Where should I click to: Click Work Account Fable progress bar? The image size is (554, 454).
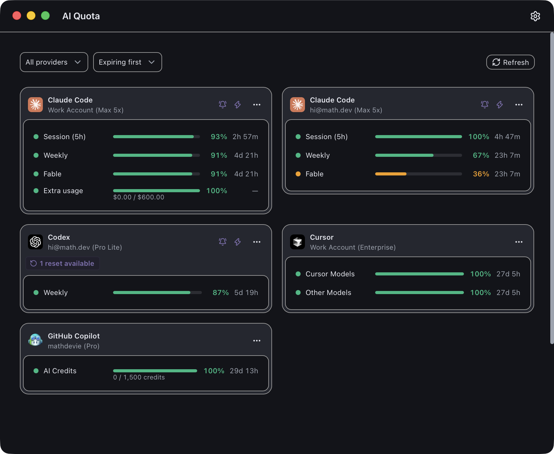(x=157, y=174)
